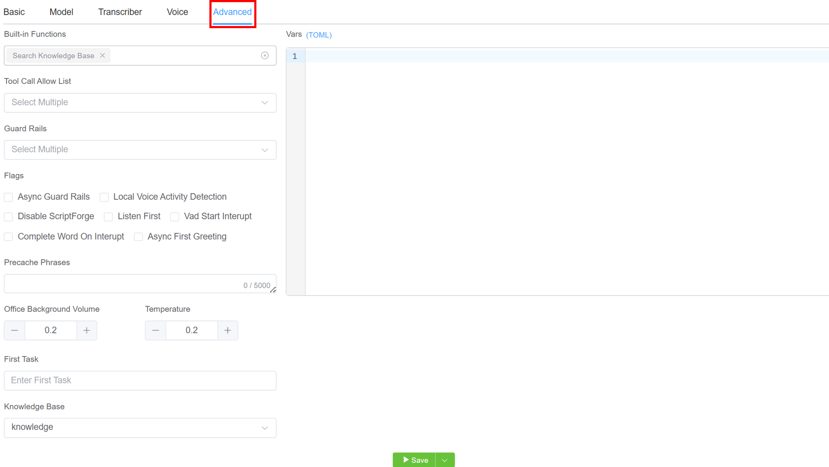The height and width of the screenshot is (467, 829).
Task: Decrease Temperature with minus button
Action: tap(156, 331)
